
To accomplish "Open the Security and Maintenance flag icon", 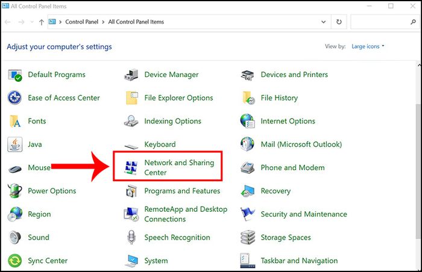I will click(248, 214).
